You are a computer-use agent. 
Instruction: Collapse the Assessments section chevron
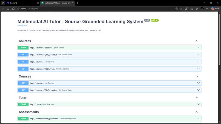(197, 112)
